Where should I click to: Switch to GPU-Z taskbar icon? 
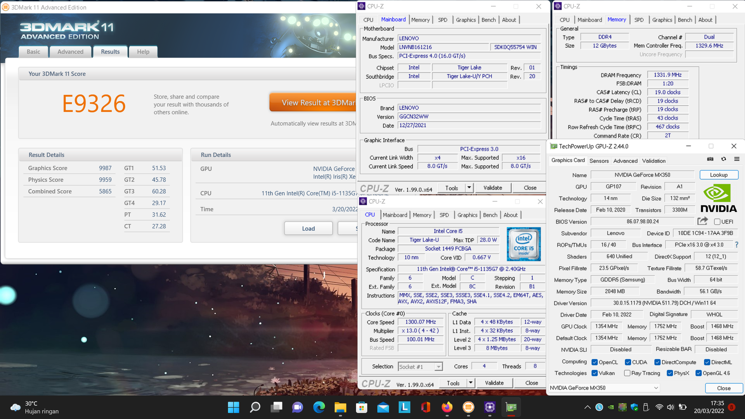pyautogui.click(x=511, y=407)
